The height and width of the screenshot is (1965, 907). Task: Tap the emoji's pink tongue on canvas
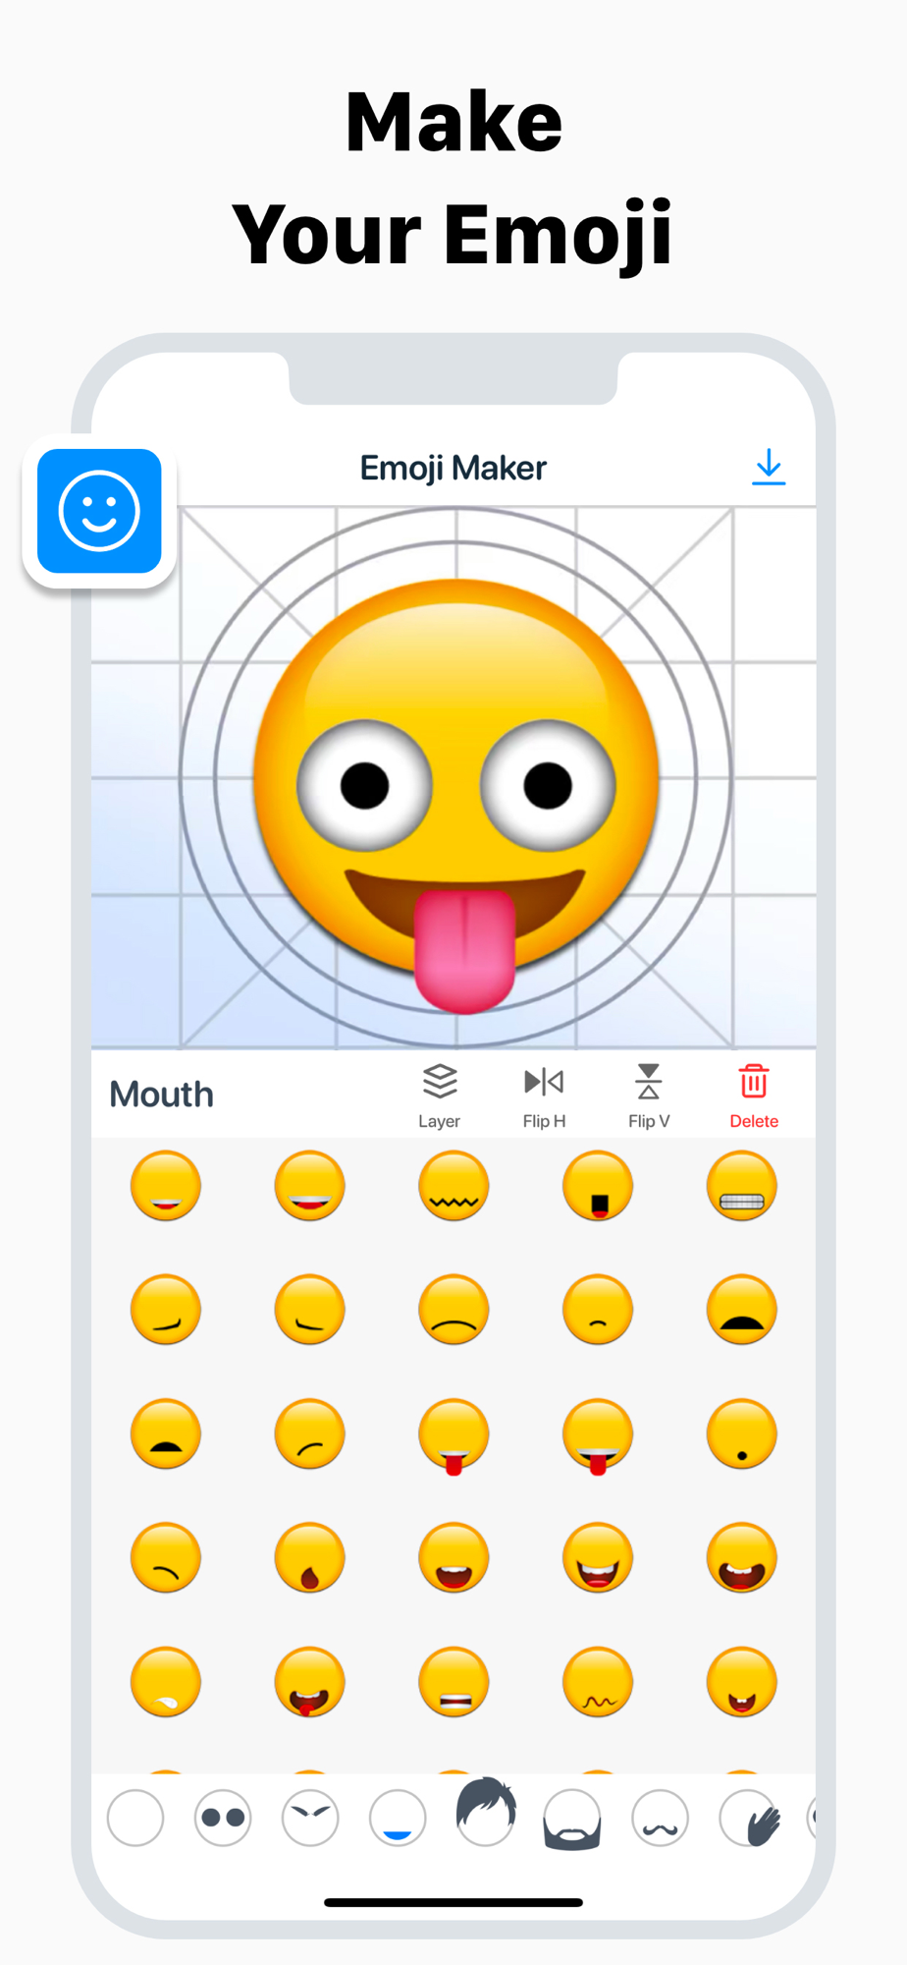click(465, 951)
